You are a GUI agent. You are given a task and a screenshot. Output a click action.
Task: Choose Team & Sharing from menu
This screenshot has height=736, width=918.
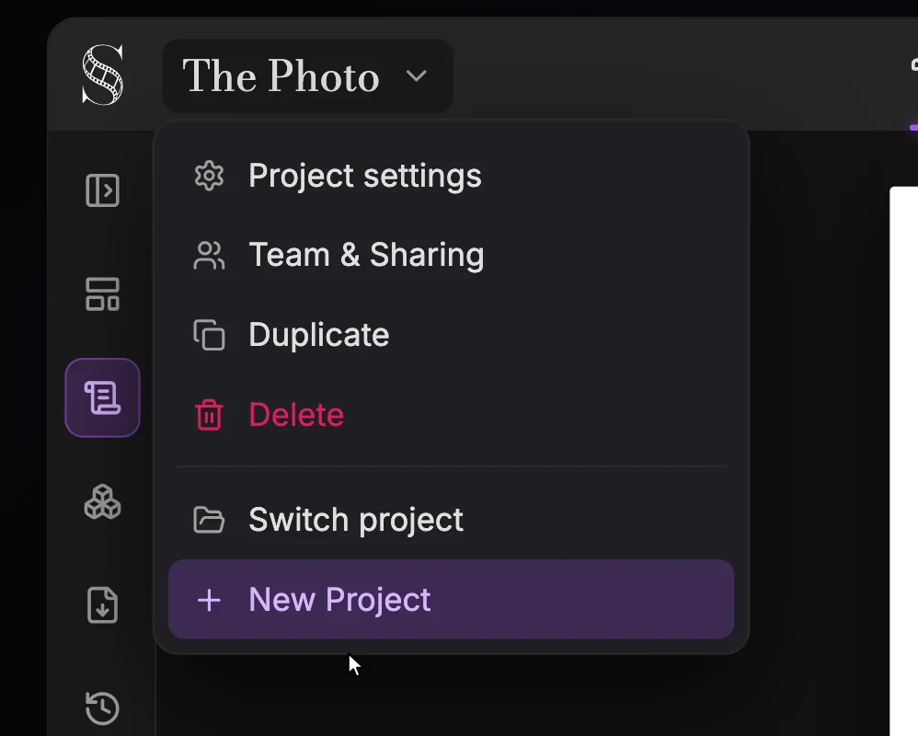pos(451,255)
